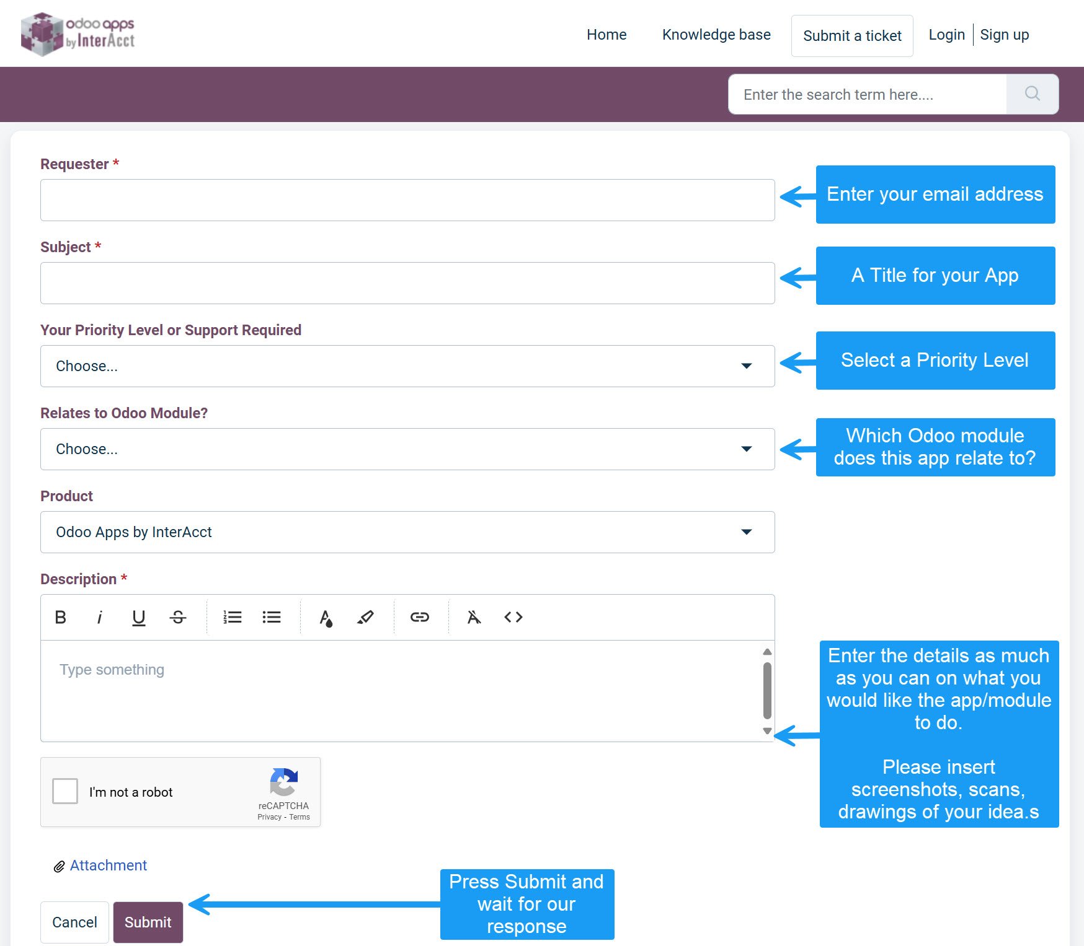Screen dimensions: 1084x946
Task: Click description scrollbar down arrow
Action: coord(767,731)
